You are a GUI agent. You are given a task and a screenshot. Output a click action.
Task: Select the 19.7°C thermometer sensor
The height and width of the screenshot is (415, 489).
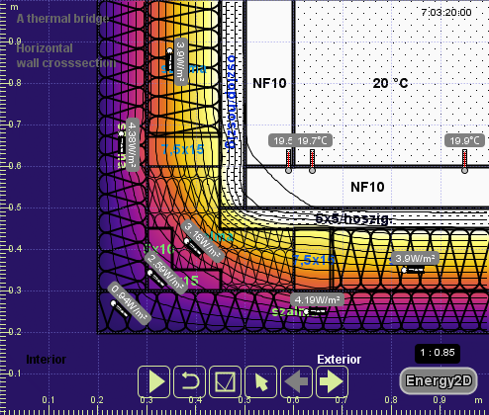click(x=312, y=161)
